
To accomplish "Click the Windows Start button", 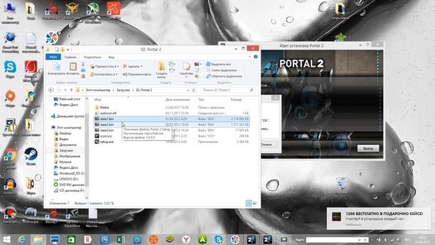I will click(6, 240).
